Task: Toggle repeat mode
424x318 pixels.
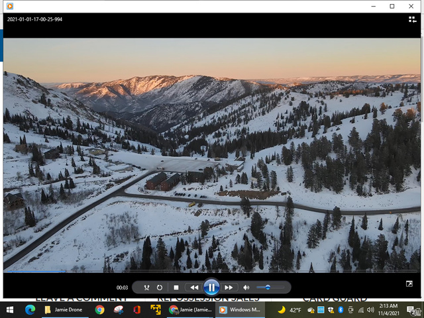Action: click(x=160, y=288)
